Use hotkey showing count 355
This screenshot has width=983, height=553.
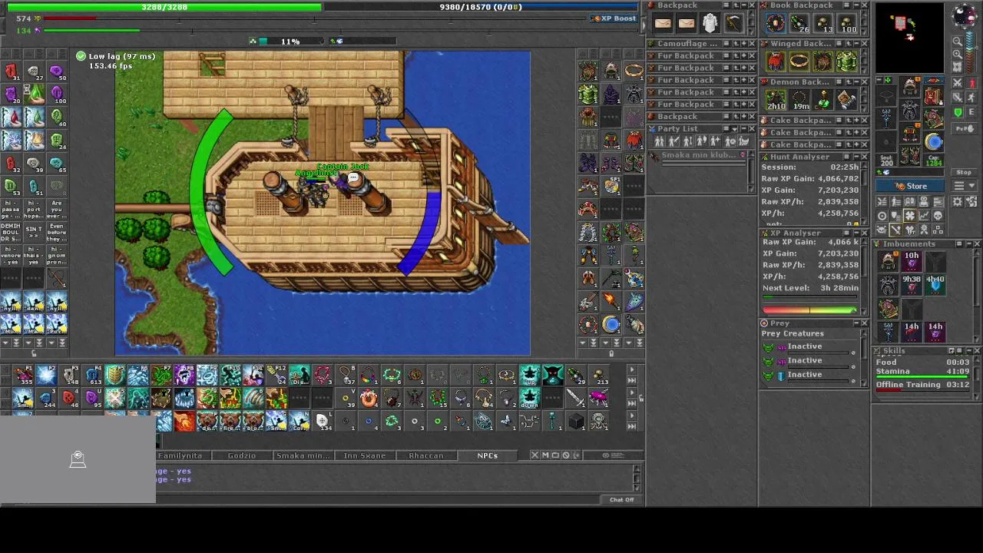point(23,376)
